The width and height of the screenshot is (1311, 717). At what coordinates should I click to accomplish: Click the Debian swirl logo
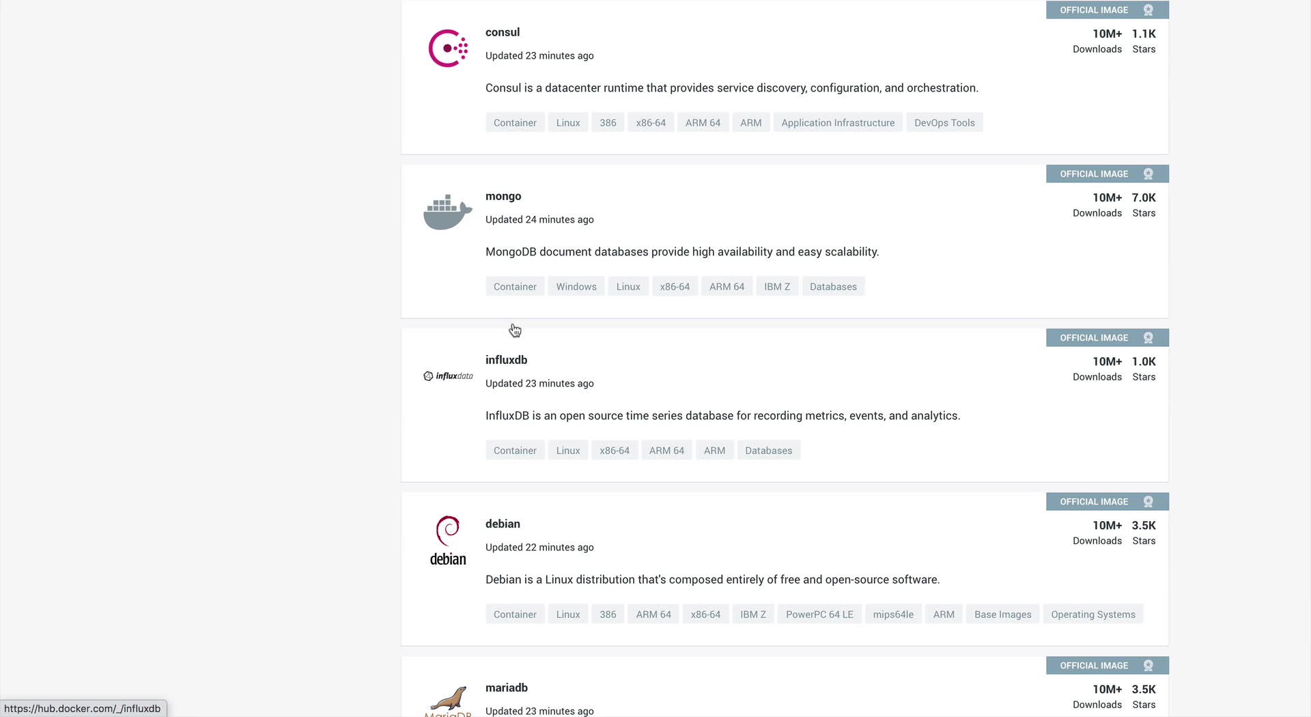(x=448, y=531)
